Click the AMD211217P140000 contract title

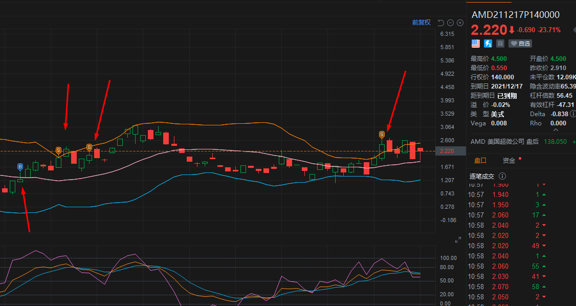516,15
